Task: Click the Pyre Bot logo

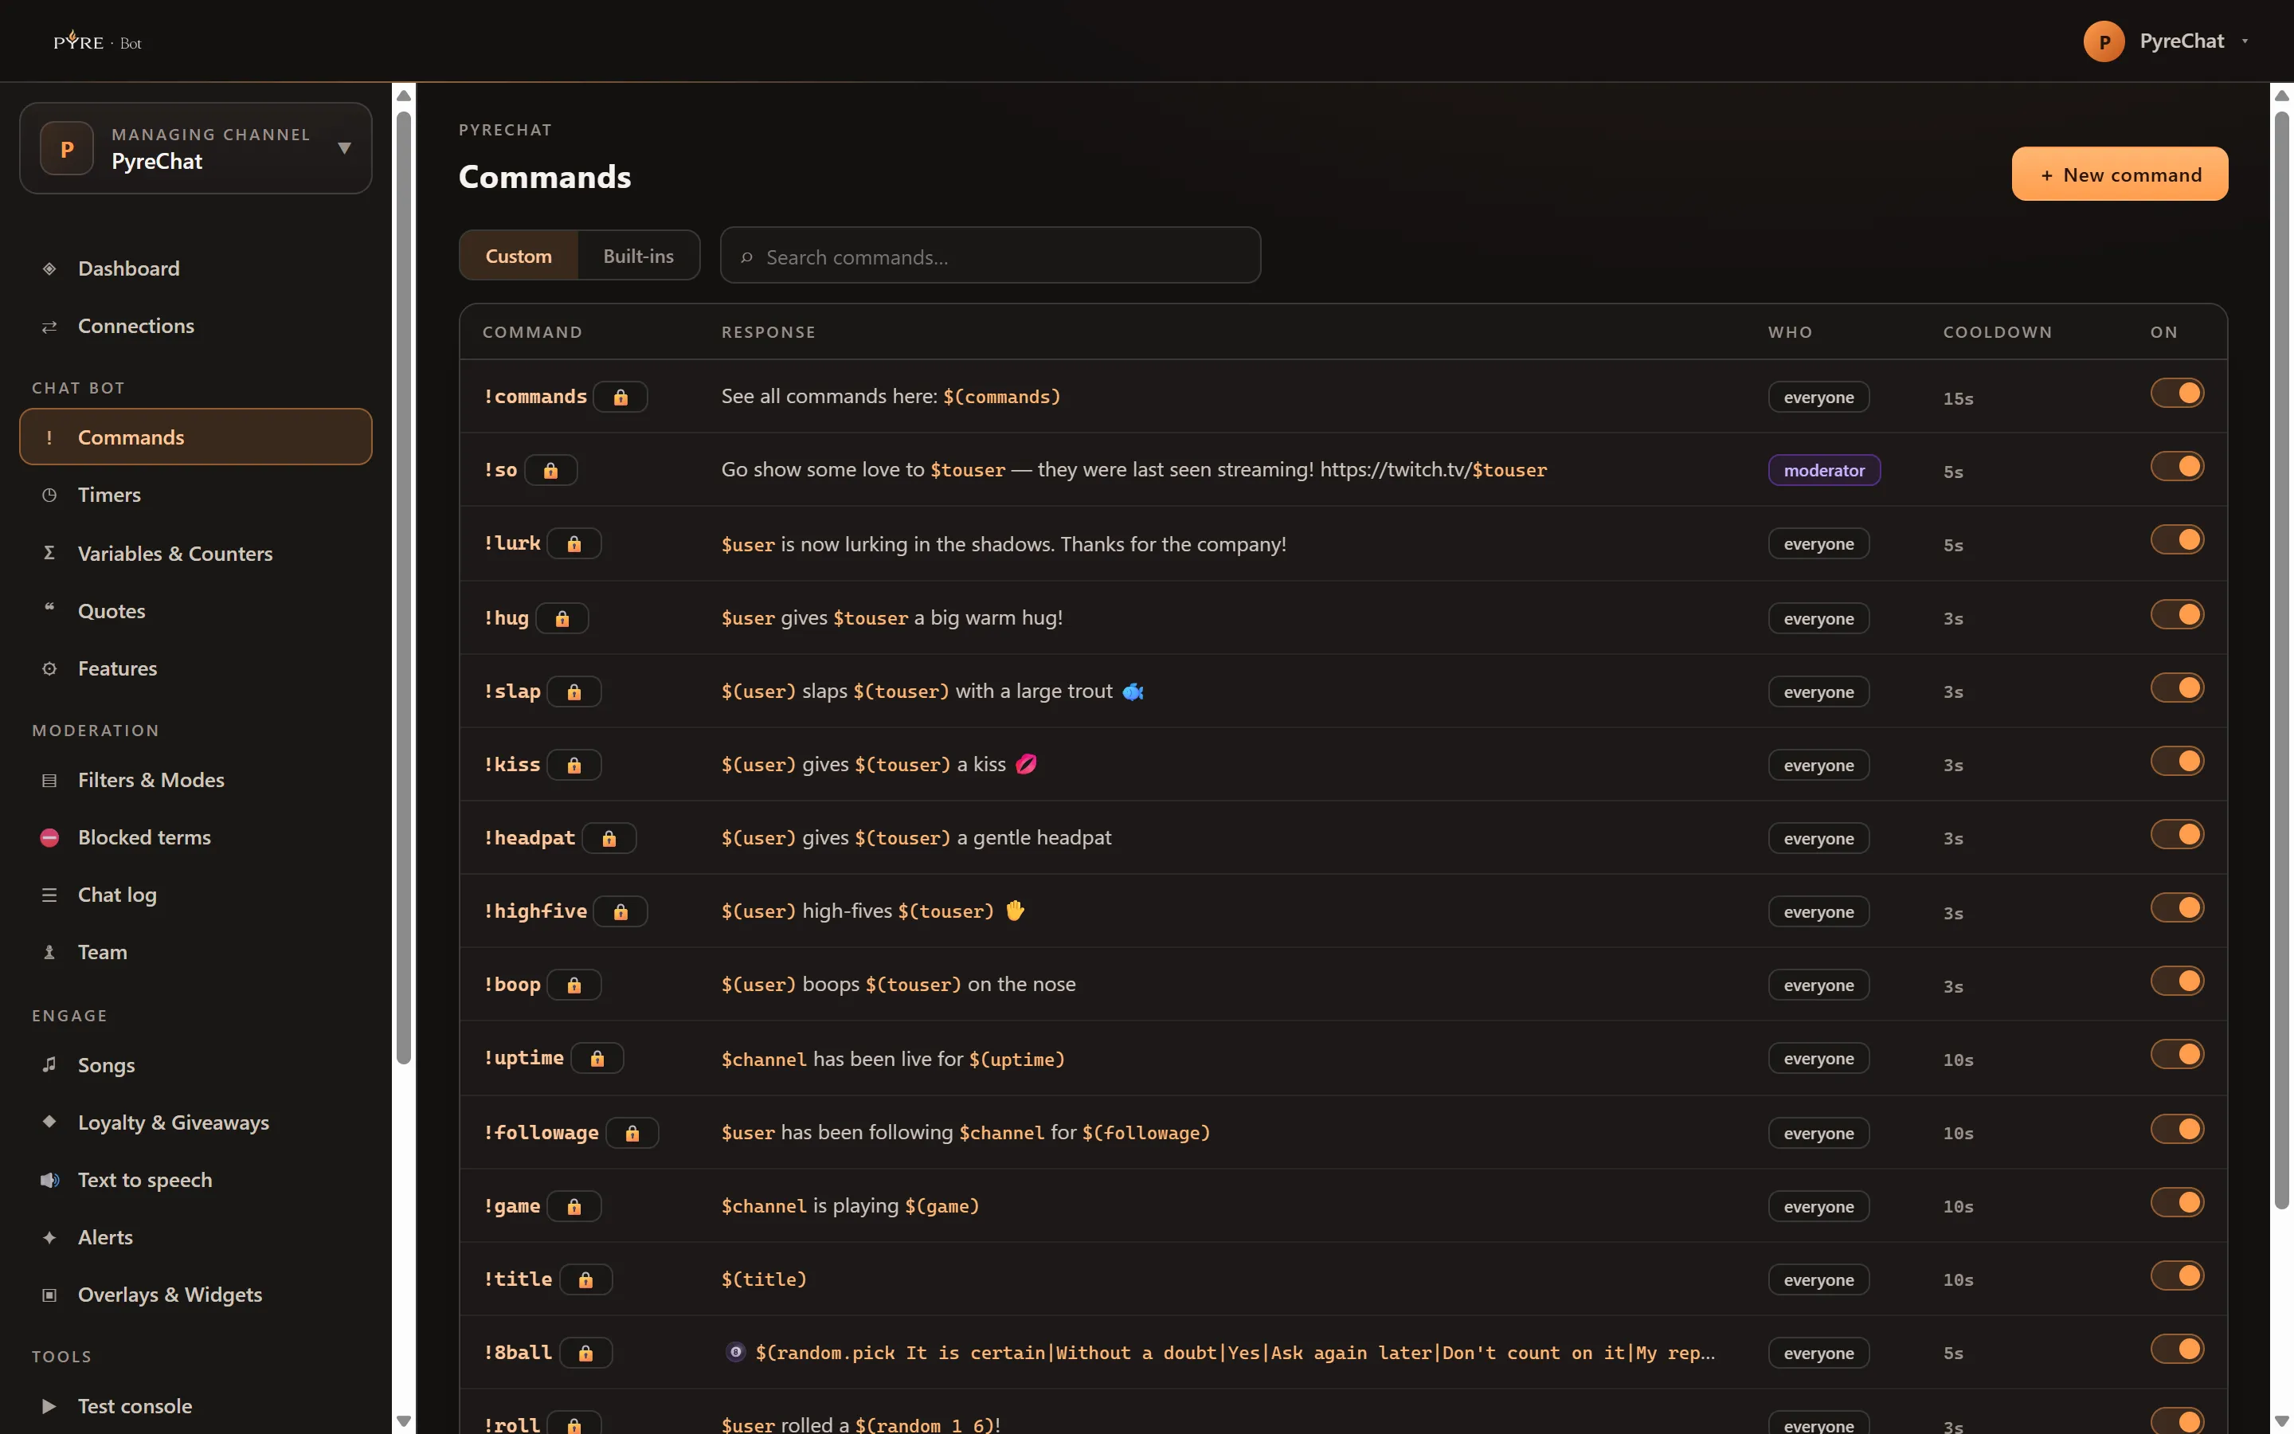Action: pyautogui.click(x=98, y=41)
